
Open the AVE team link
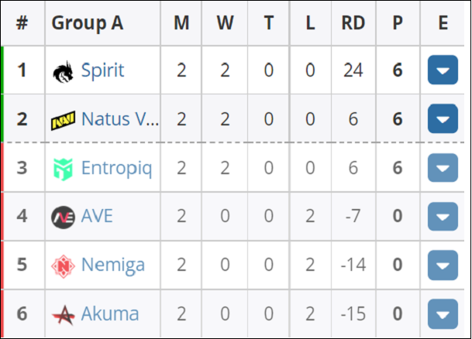[x=97, y=216]
